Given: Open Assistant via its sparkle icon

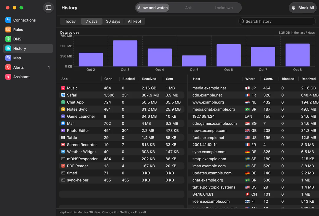Looking at the screenshot, I should [8, 77].
